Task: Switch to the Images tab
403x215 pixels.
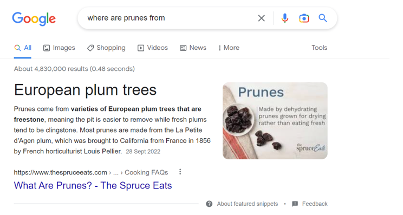Action: coord(59,48)
